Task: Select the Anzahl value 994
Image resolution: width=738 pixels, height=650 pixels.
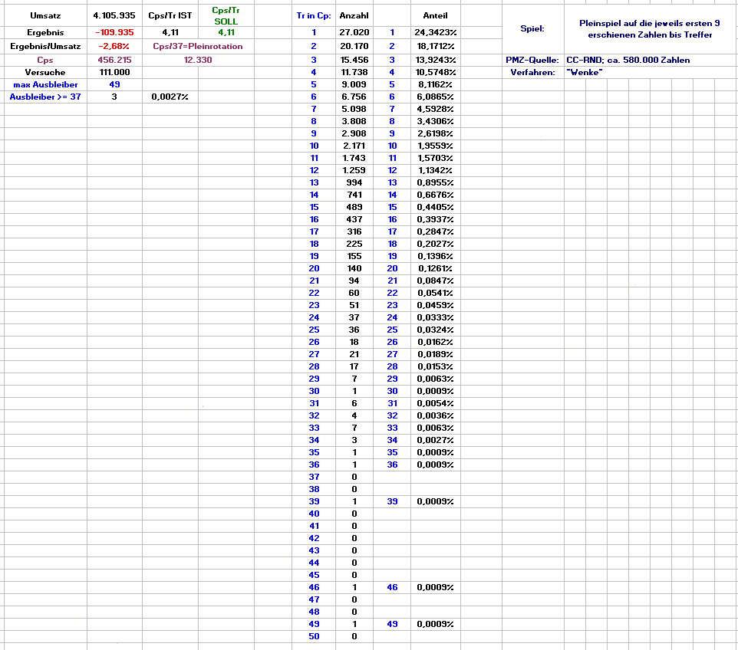Action: tap(354, 182)
